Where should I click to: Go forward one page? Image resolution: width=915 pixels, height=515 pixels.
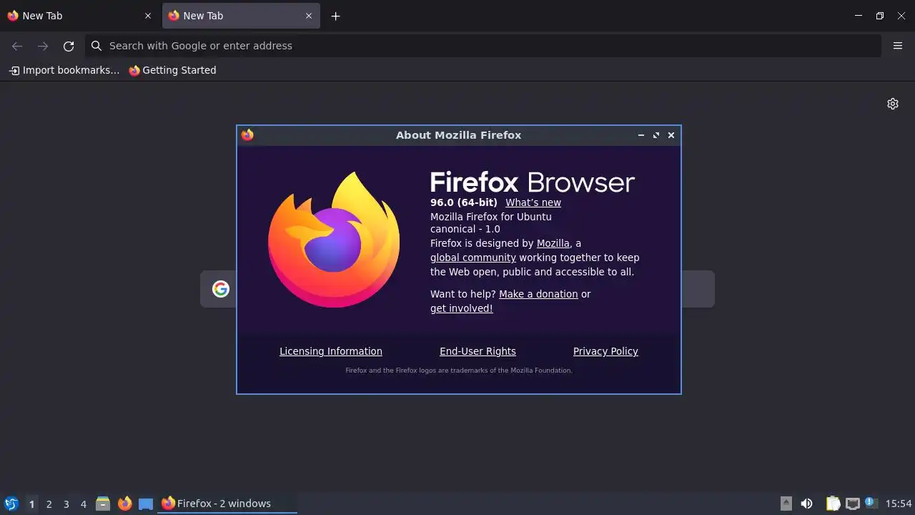[x=43, y=46]
